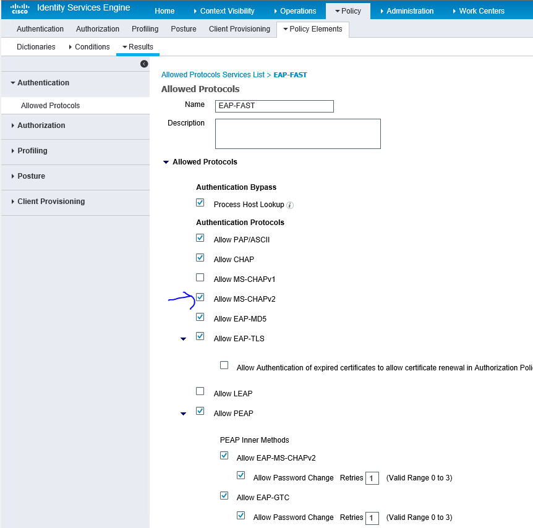
Task: Open the Administration menu
Action: tap(407, 11)
